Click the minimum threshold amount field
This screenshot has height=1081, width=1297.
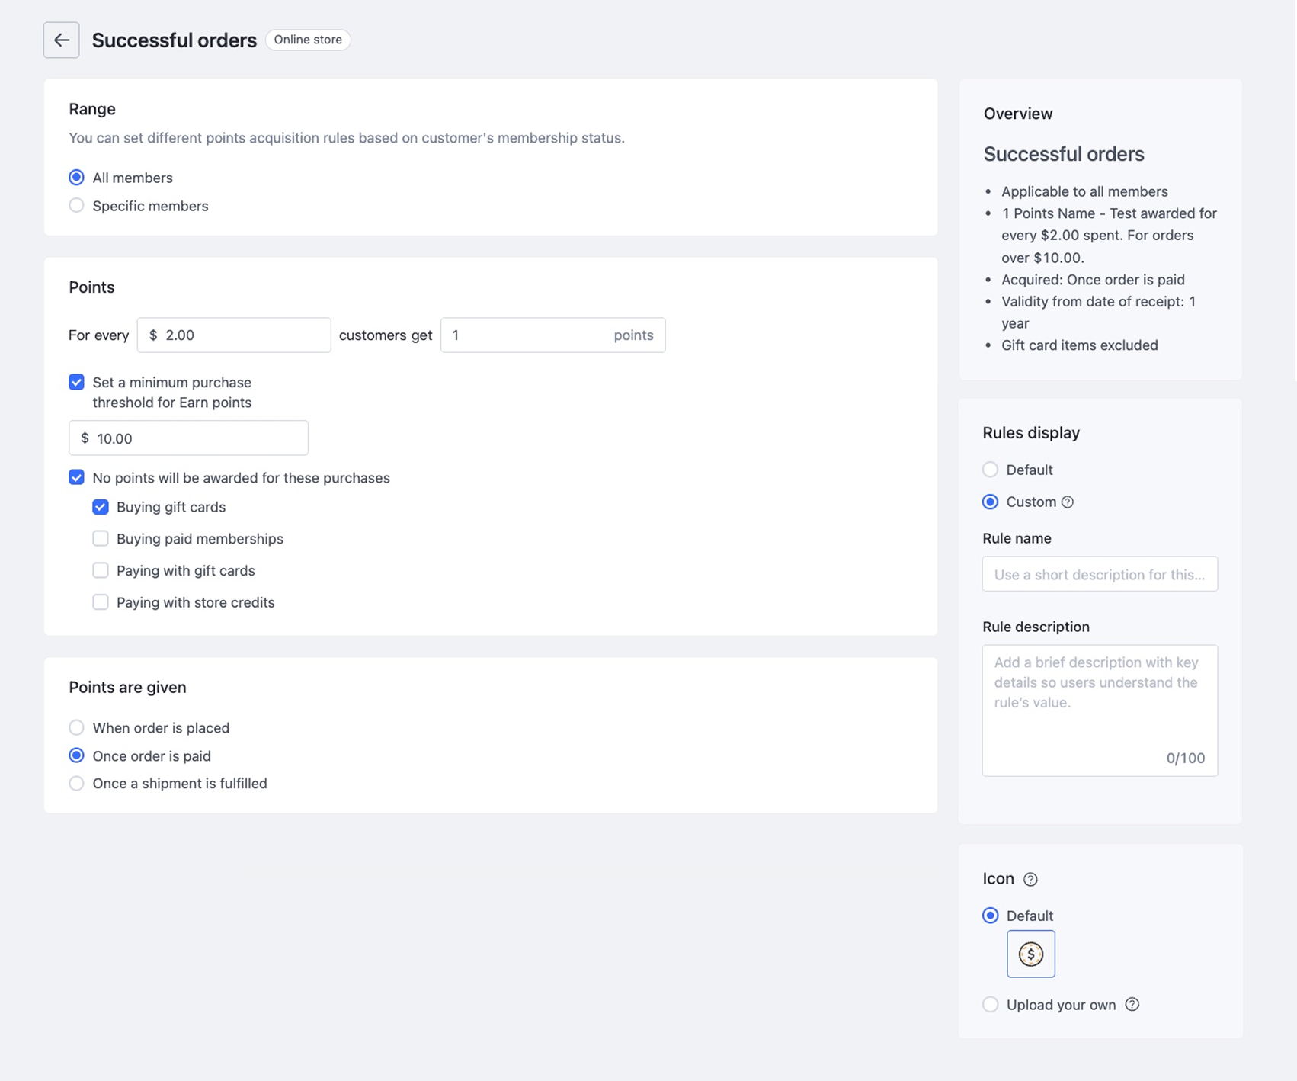coord(198,438)
